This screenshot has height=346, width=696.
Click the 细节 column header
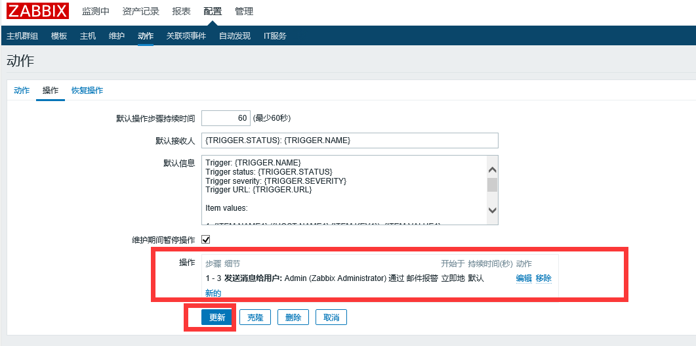point(232,264)
